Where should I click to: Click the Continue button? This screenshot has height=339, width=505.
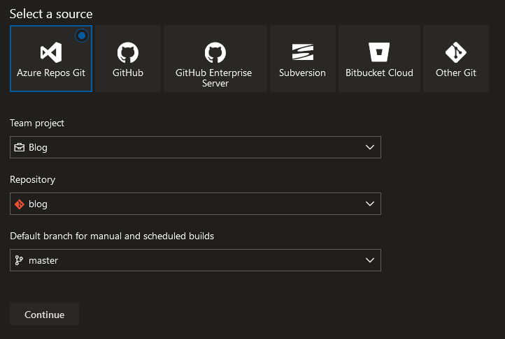pos(45,314)
